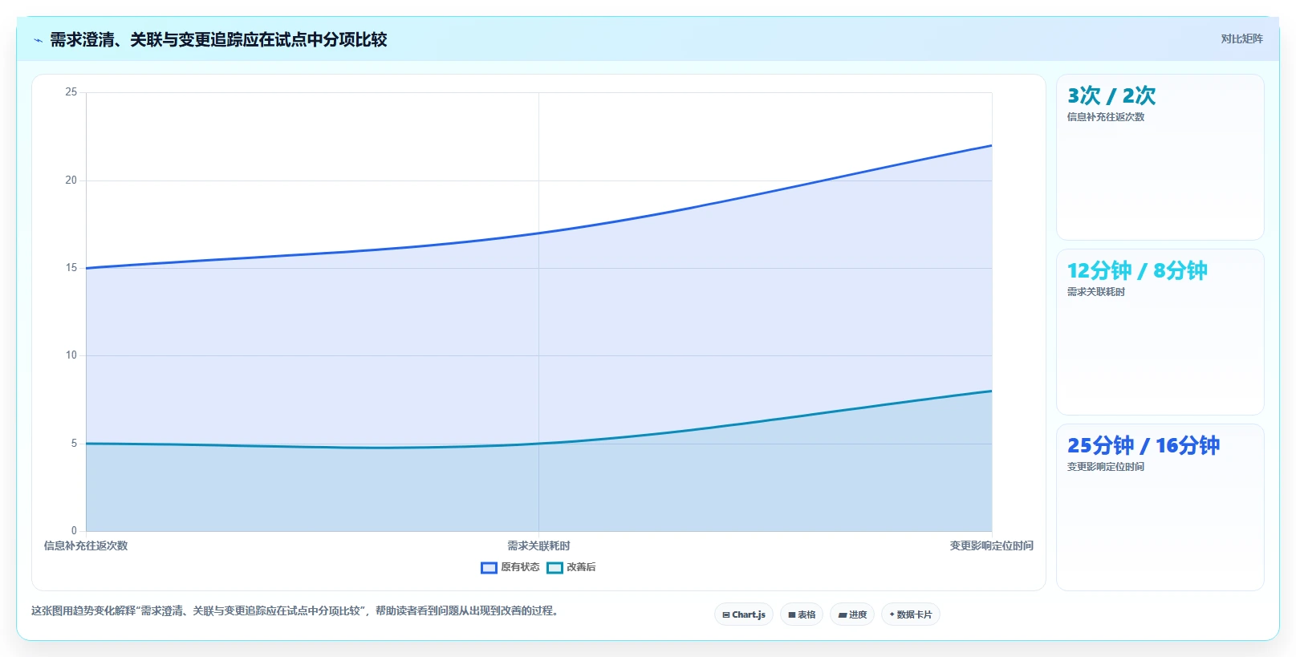Click the 变更影响定位时间 card caption

pos(1106,467)
